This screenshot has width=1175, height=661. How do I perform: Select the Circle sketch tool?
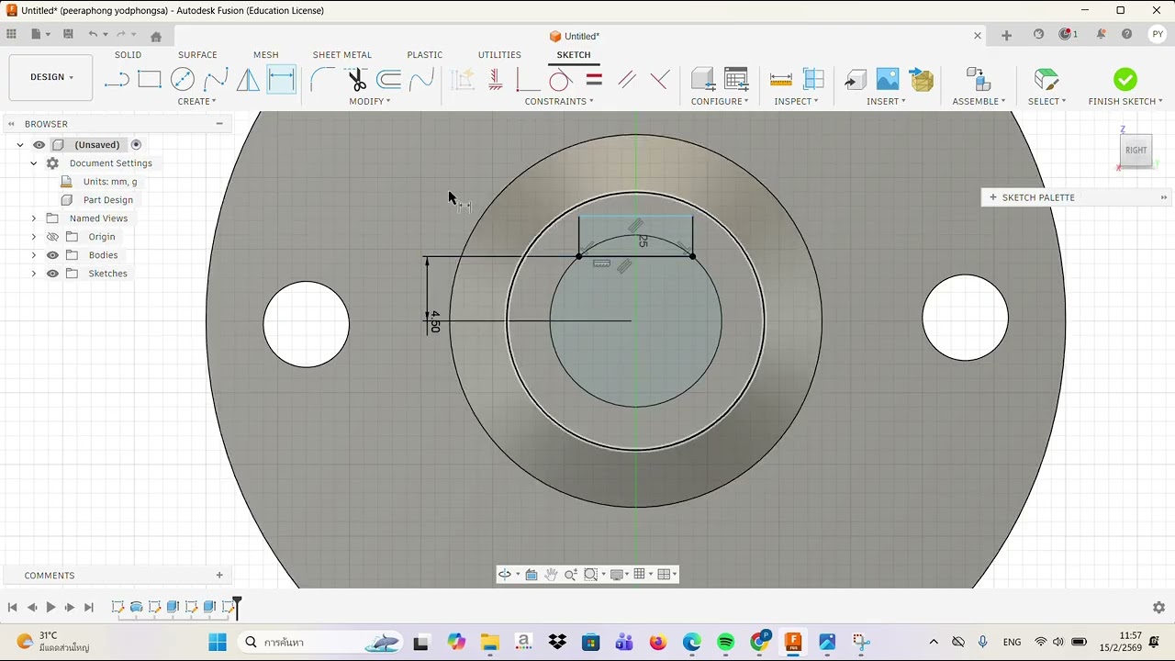coord(183,80)
